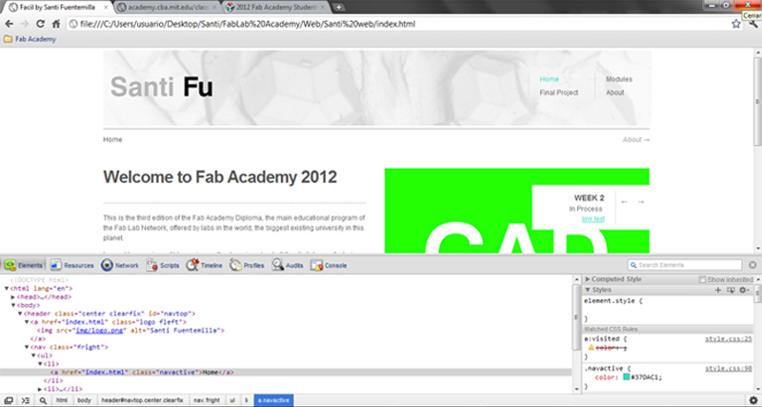Screen dimensions: 762x407
Task: Collapse the ul node in DOM tree
Action: pos(34,356)
